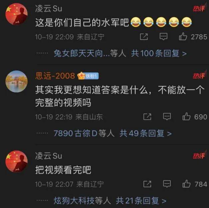Tap 热评 badge on 思远-2008's comment
This screenshot has width=209, height=208.
tap(199, 75)
